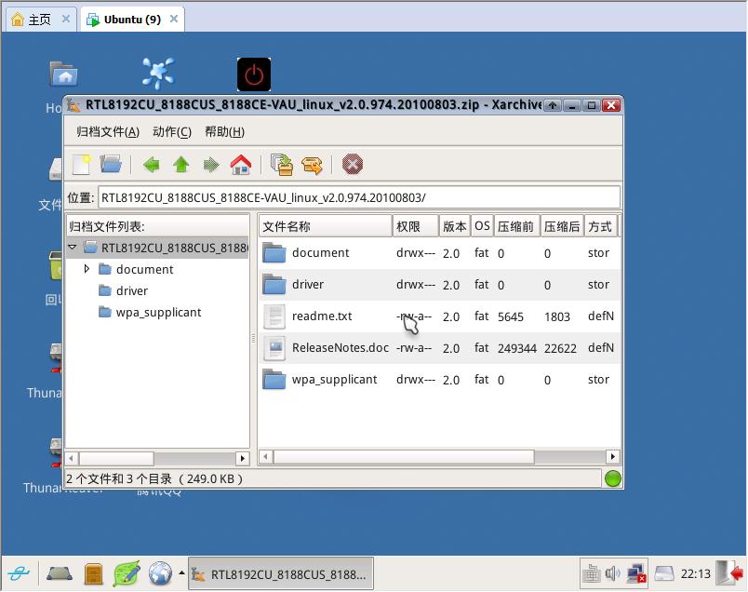Click the volume speaker tray icon
748x592 pixels.
click(612, 573)
